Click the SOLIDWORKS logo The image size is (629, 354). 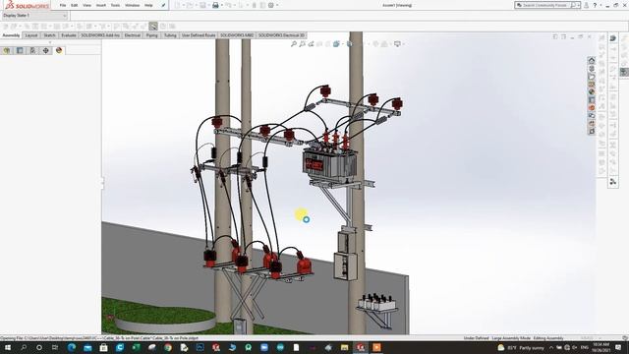point(27,5)
